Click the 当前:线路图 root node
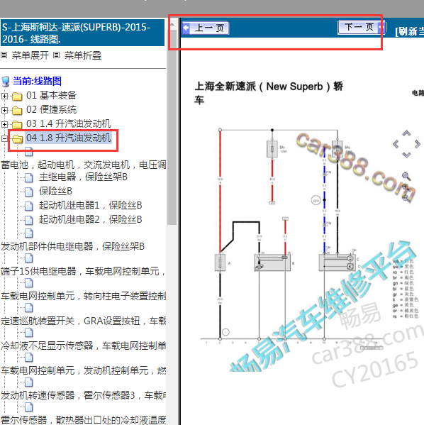The image size is (424, 425). 37,81
